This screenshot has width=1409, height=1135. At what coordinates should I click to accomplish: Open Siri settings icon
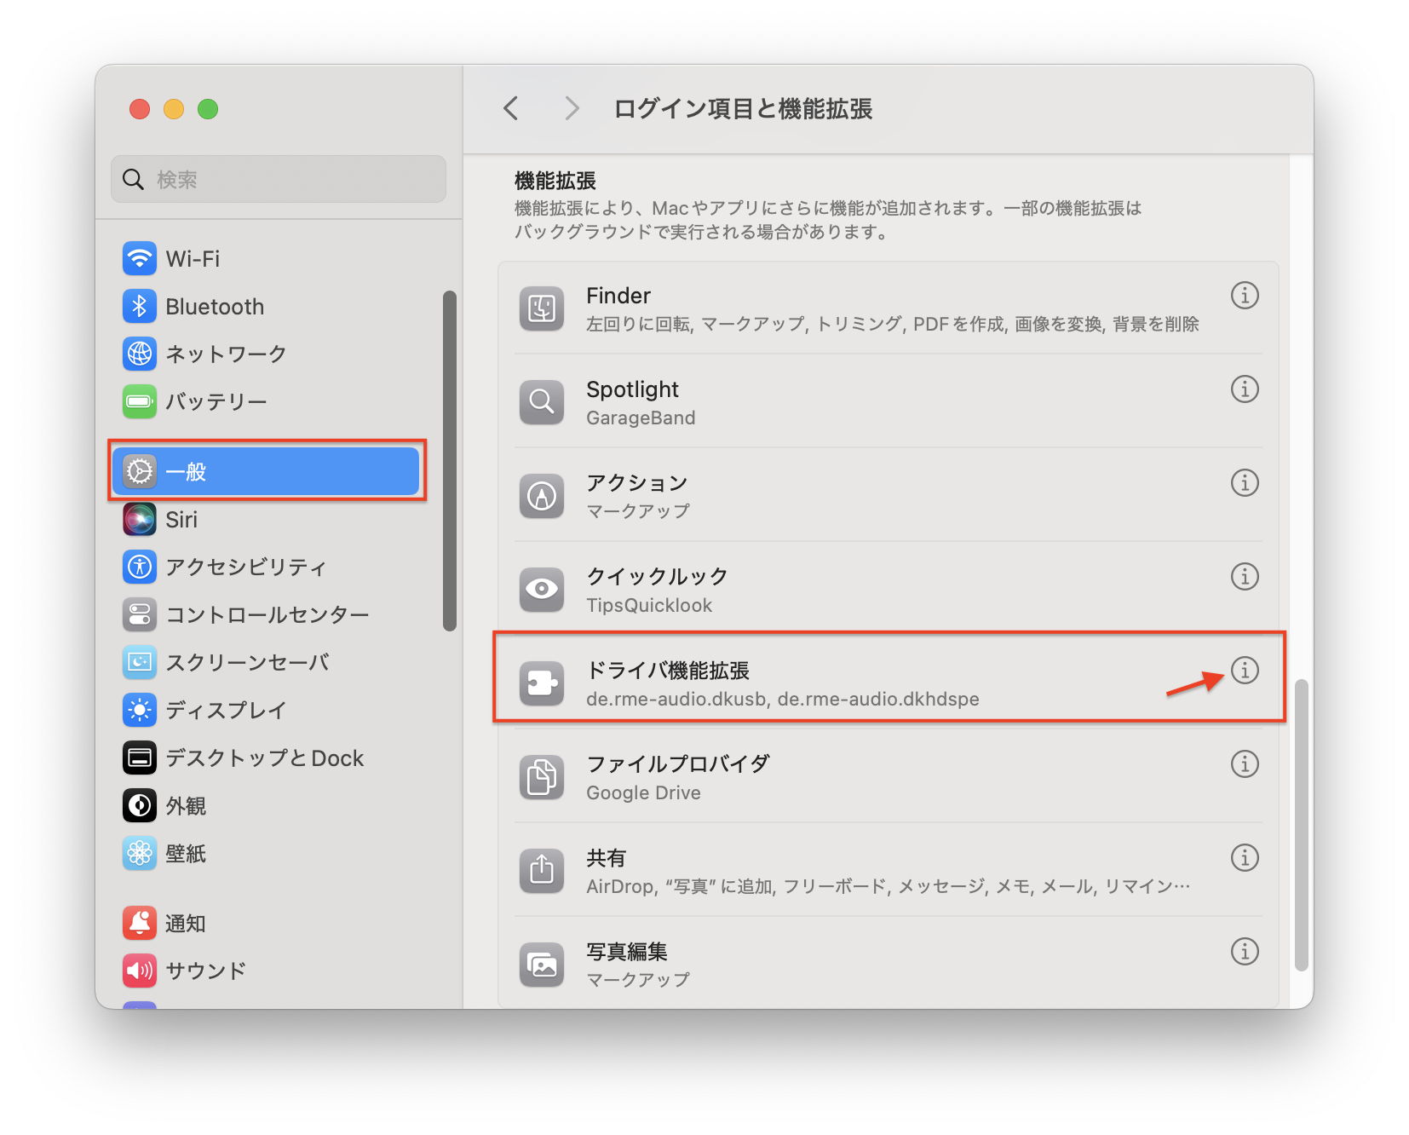(139, 520)
